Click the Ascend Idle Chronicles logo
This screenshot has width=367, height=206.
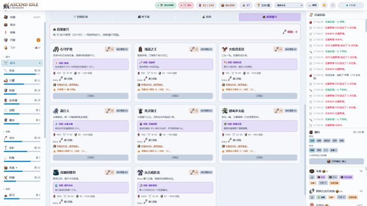tap(20, 5)
